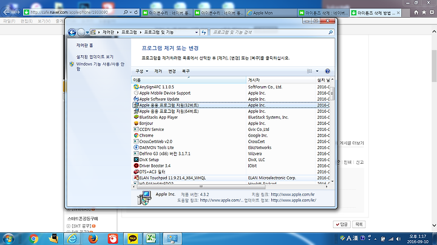437x245 pixels.
Task: Open help with the blue question mark
Action: (x=328, y=72)
